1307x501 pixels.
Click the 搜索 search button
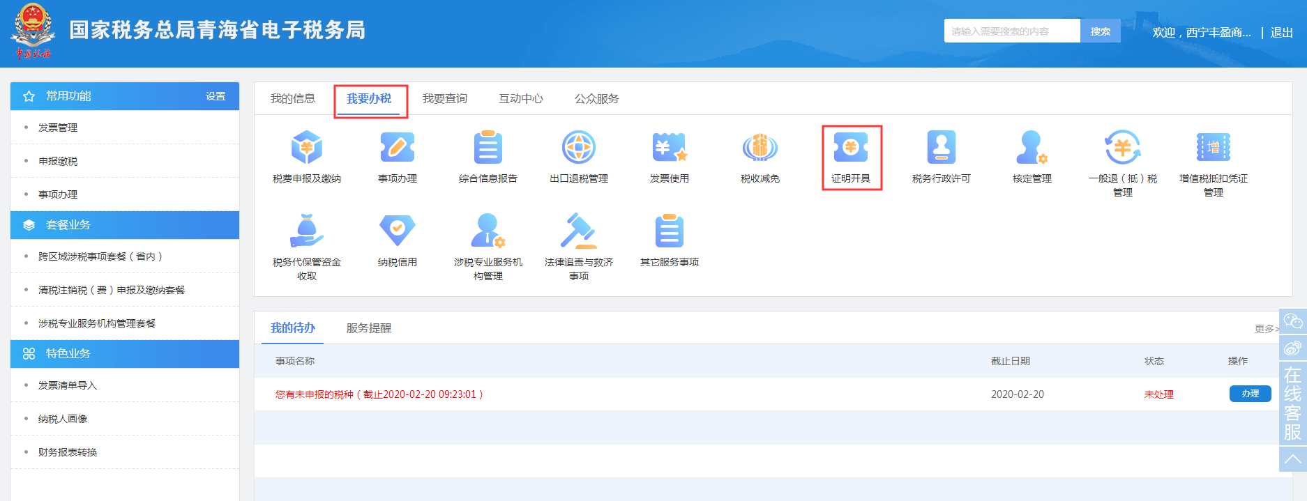pyautogui.click(x=1101, y=31)
